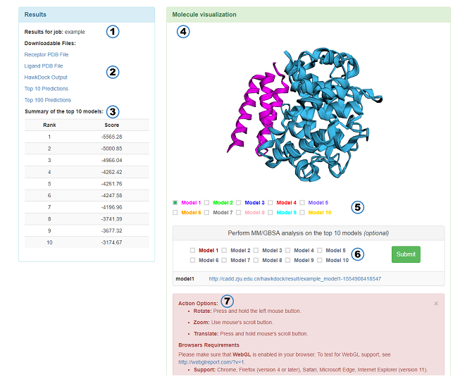Click the circled number 4 marker
The image size is (472, 384).
(x=182, y=31)
